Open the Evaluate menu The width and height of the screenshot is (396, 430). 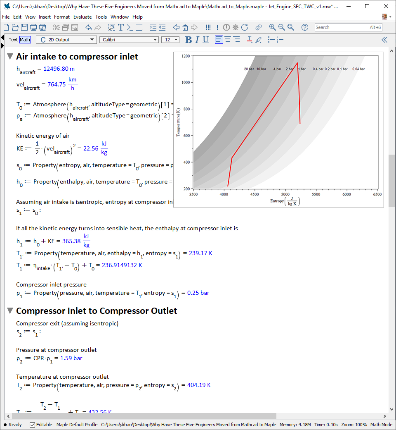point(82,17)
